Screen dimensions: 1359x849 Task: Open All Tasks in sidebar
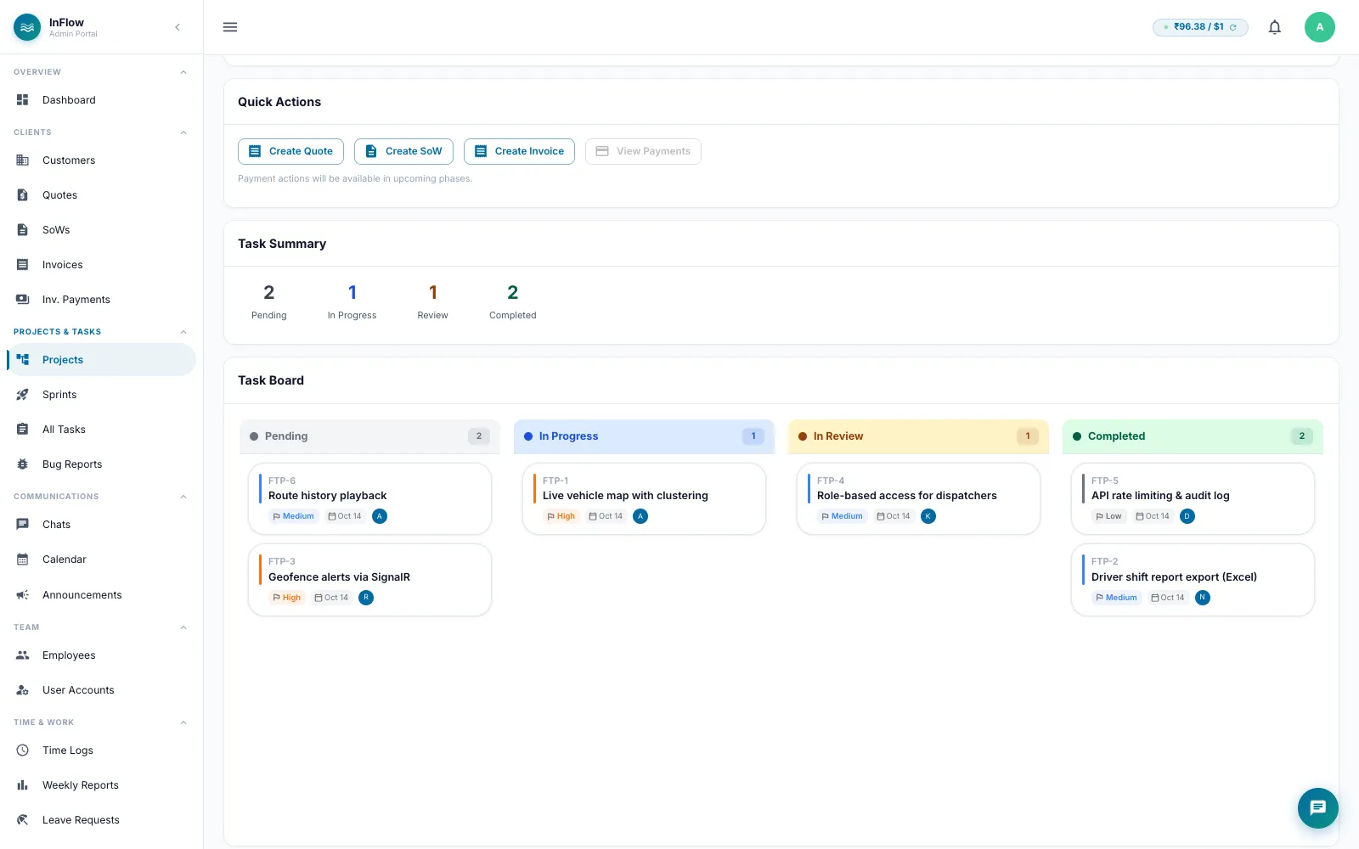[101, 430]
